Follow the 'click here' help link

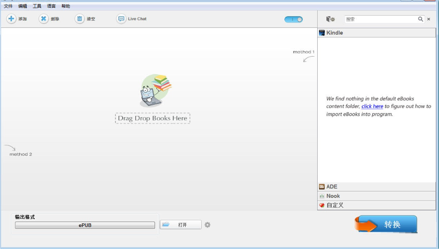tap(372, 106)
